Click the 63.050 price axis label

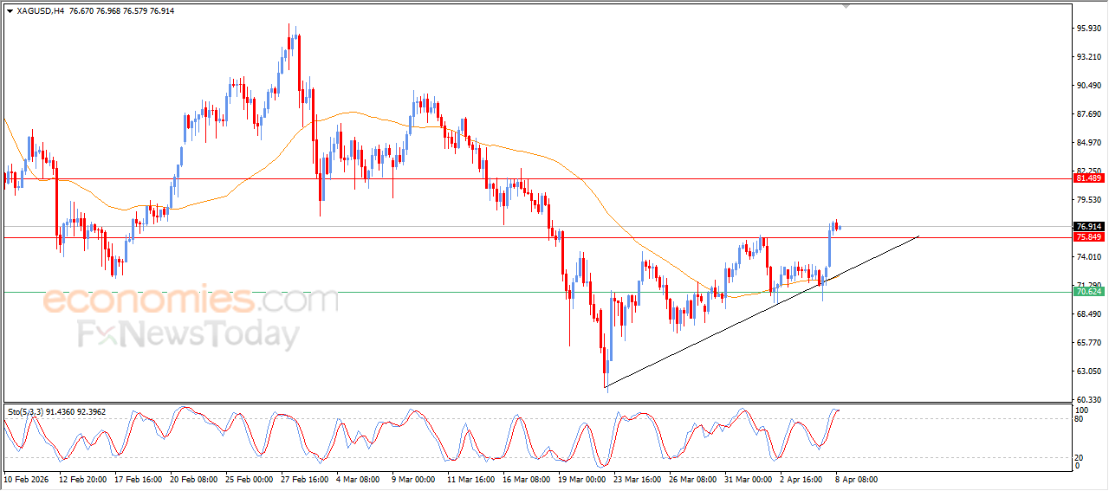pos(1089,371)
